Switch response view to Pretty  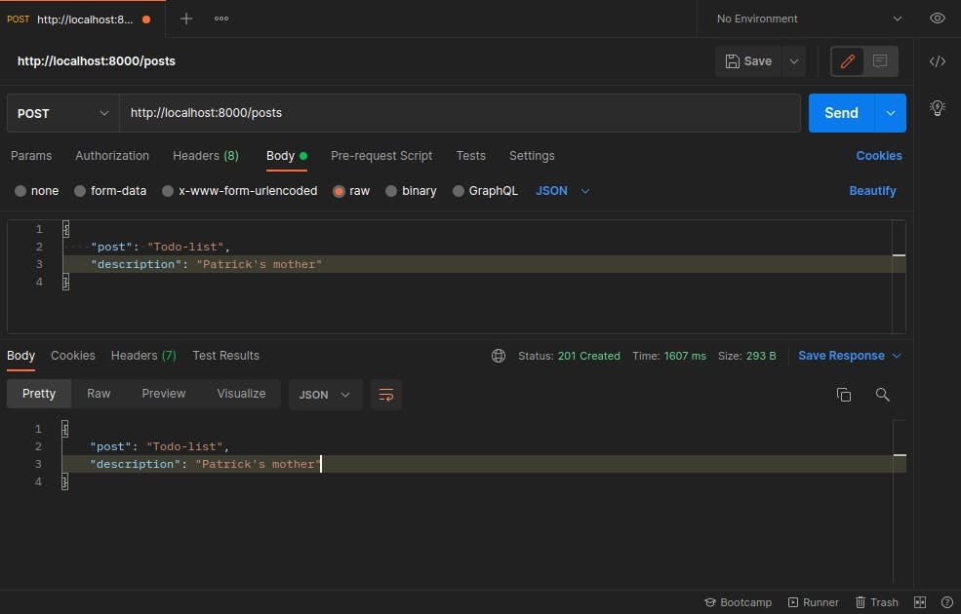(x=39, y=394)
